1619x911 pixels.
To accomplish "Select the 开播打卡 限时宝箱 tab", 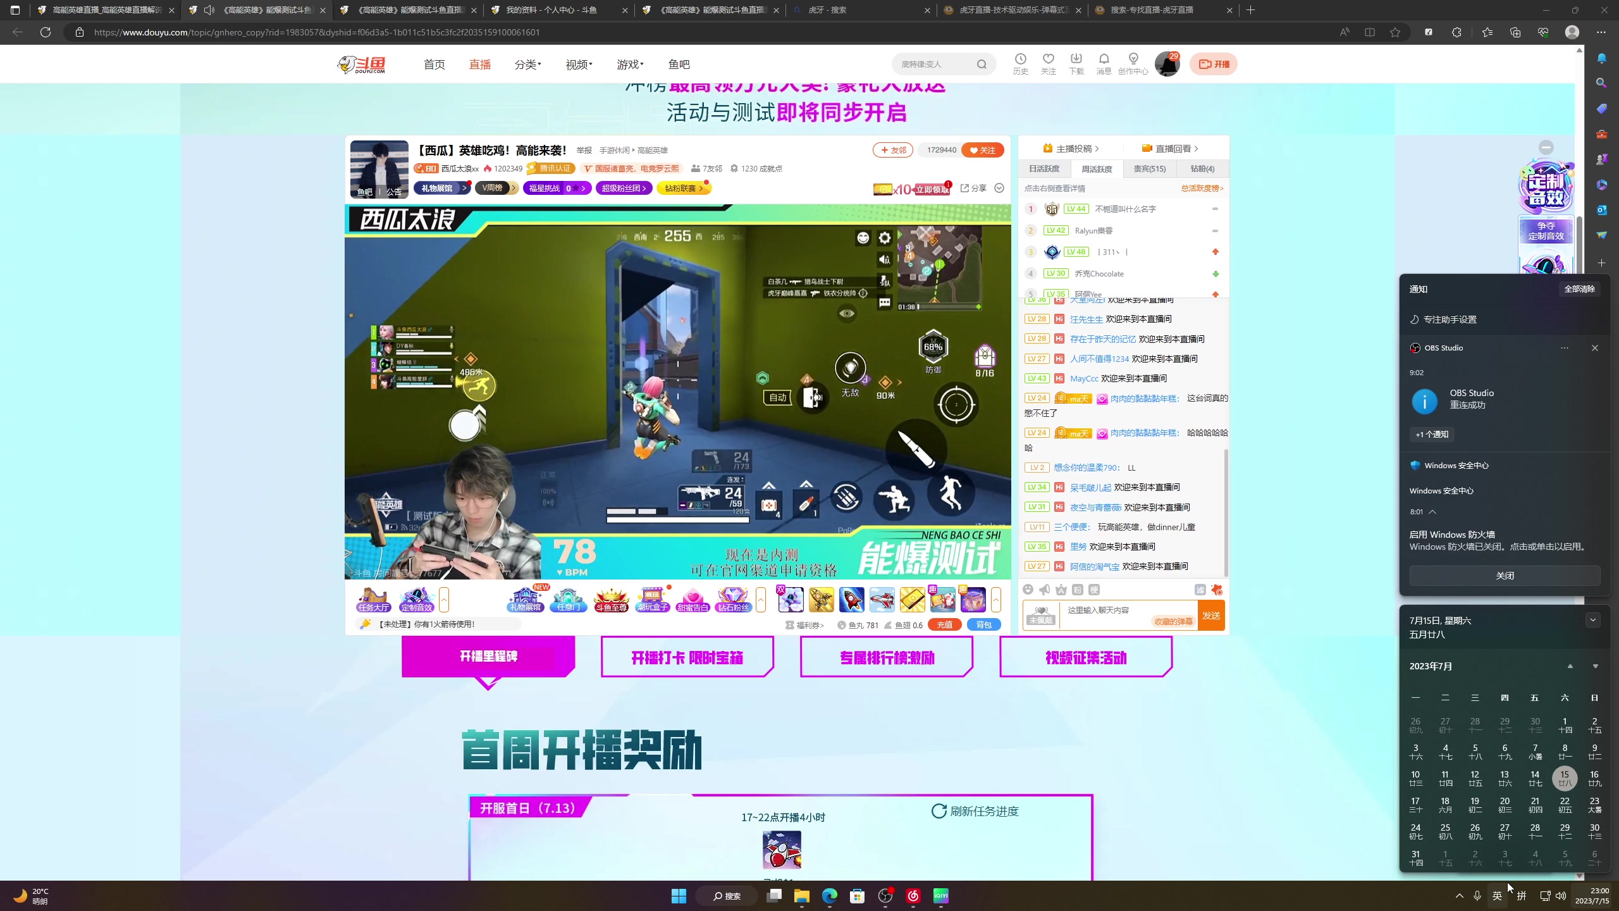I will click(x=687, y=657).
